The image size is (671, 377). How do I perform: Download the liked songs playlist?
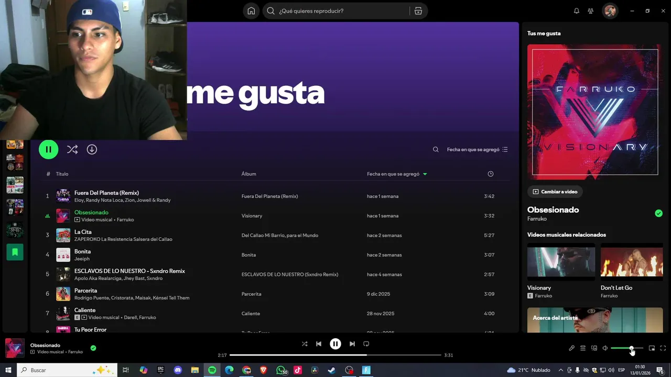click(x=92, y=149)
